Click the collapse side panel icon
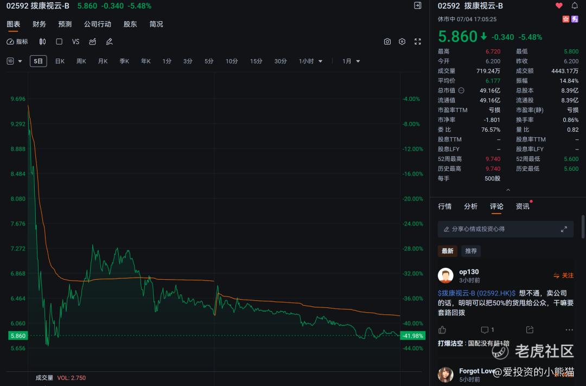The height and width of the screenshot is (386, 586). tap(418, 5)
